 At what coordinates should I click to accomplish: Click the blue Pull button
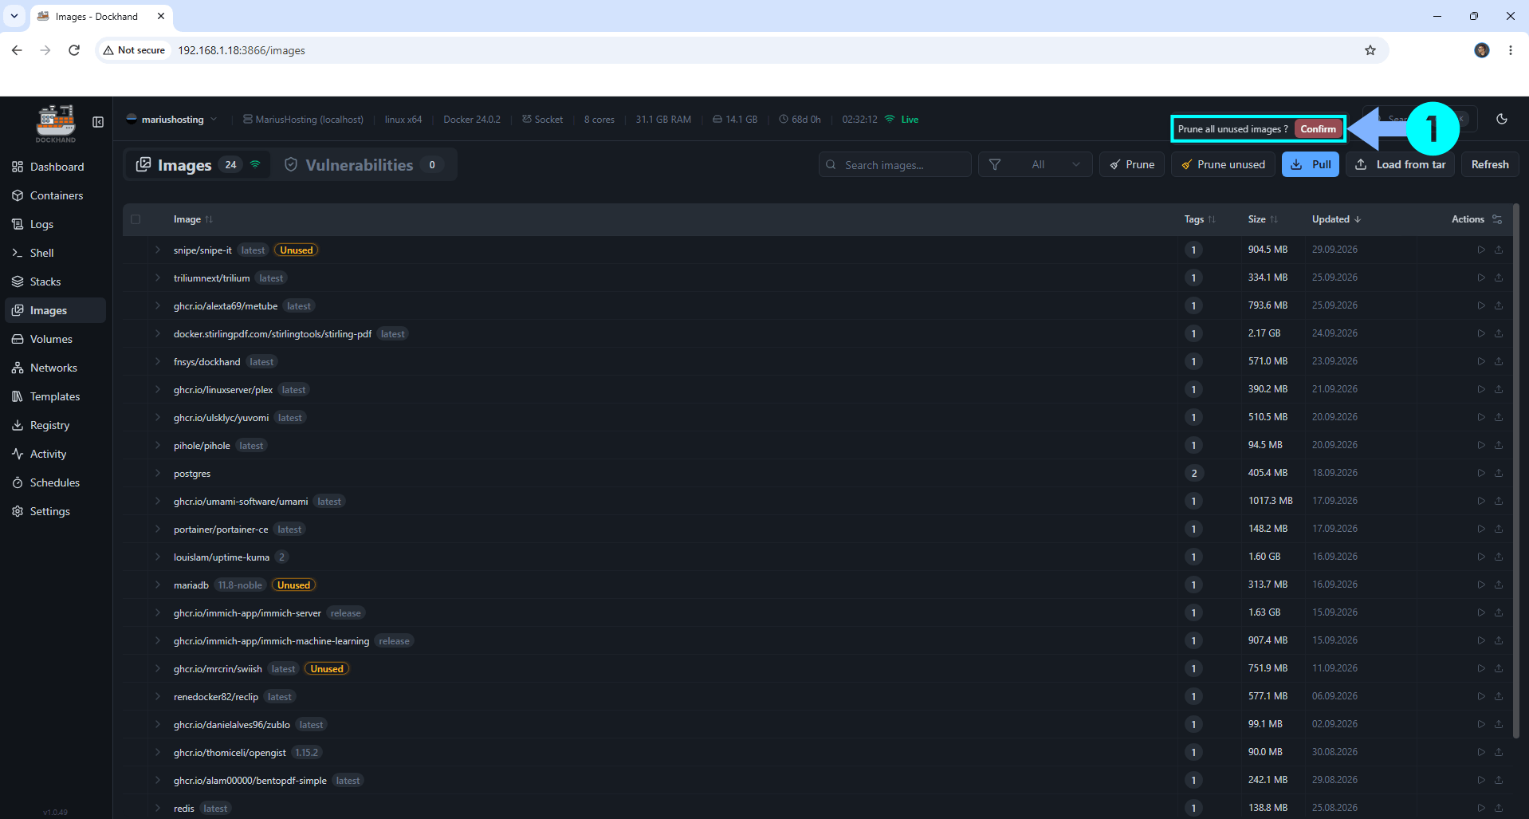pos(1310,164)
